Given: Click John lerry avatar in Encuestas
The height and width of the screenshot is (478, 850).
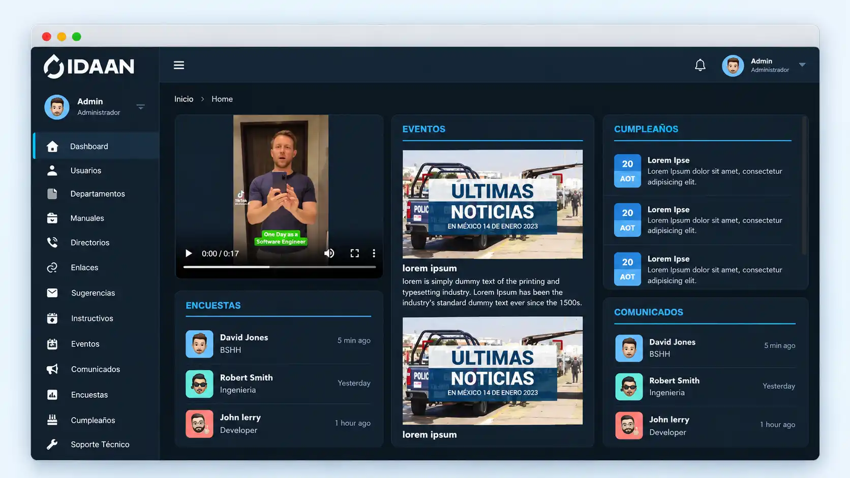Looking at the screenshot, I should (199, 424).
